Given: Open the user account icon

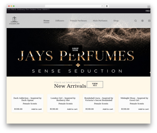Looking at the screenshot, I should (142, 21).
